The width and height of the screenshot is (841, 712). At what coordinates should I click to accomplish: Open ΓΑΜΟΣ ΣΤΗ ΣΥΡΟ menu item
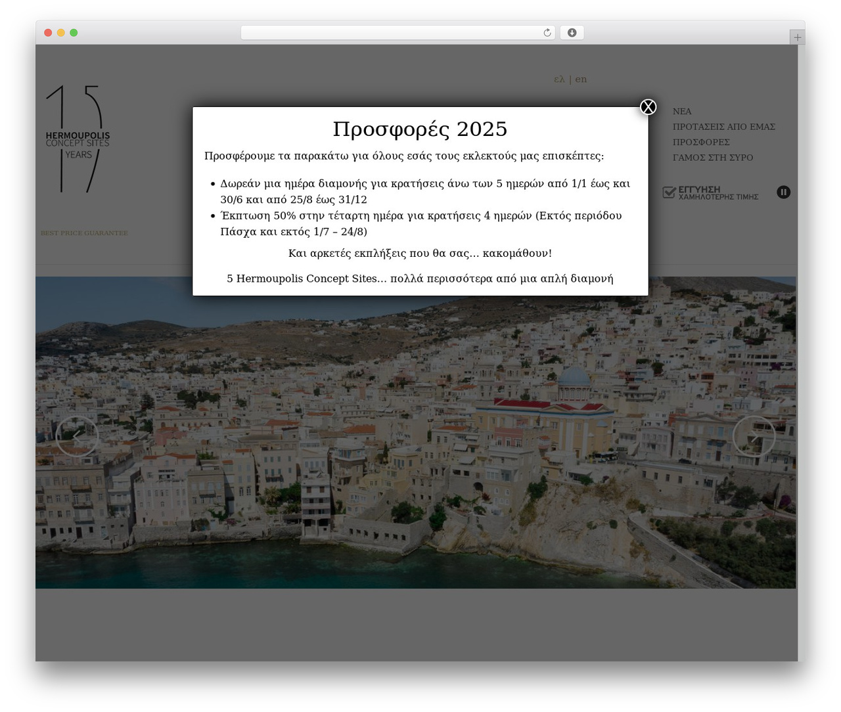click(x=713, y=158)
